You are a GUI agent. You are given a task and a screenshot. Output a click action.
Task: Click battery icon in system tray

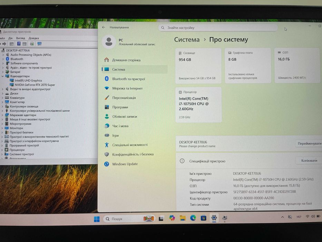pos(318,216)
